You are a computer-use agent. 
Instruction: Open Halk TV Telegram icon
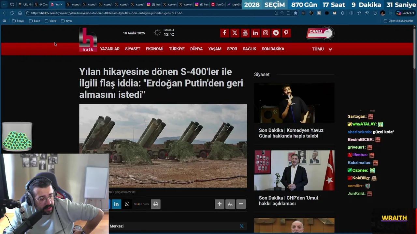276,33
